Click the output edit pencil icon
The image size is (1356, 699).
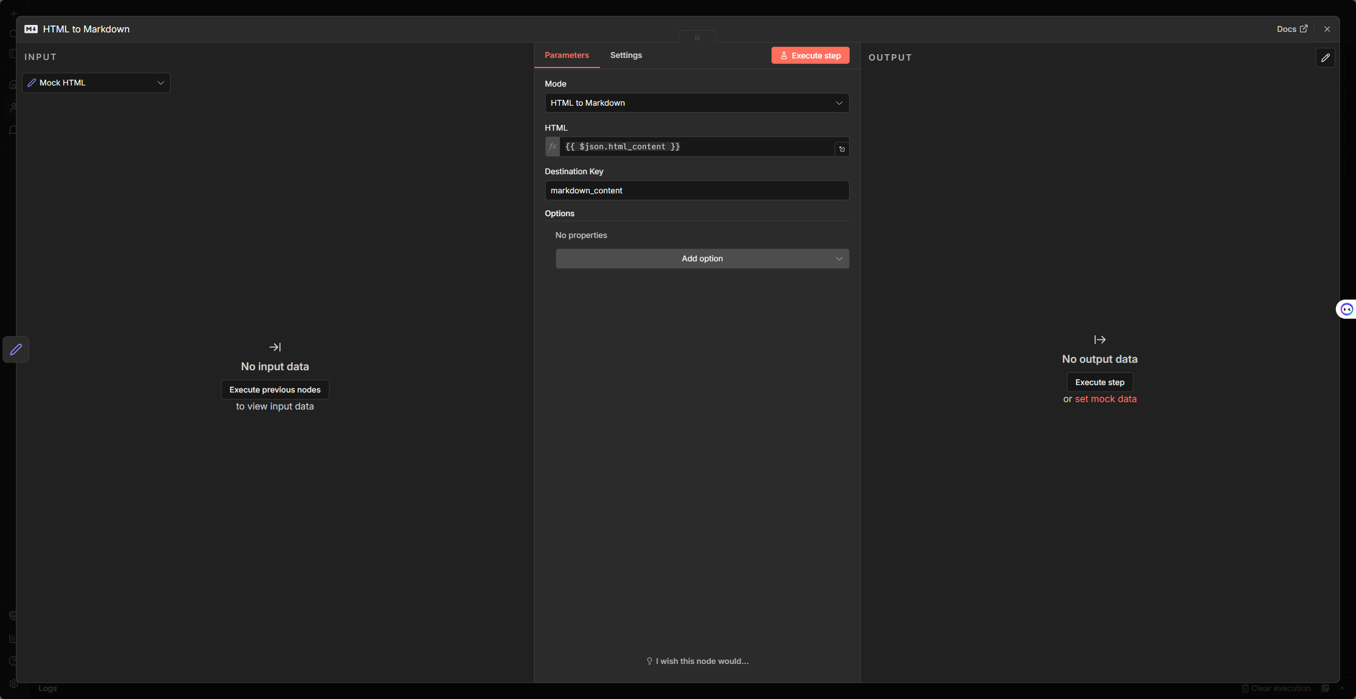[x=1325, y=57]
